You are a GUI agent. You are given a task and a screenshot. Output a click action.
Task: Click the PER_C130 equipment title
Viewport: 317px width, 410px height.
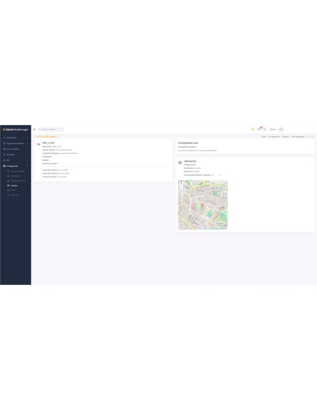click(x=48, y=143)
